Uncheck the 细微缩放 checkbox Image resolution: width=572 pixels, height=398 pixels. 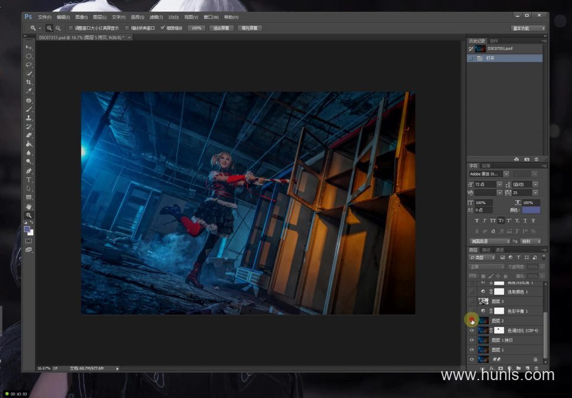pos(163,28)
